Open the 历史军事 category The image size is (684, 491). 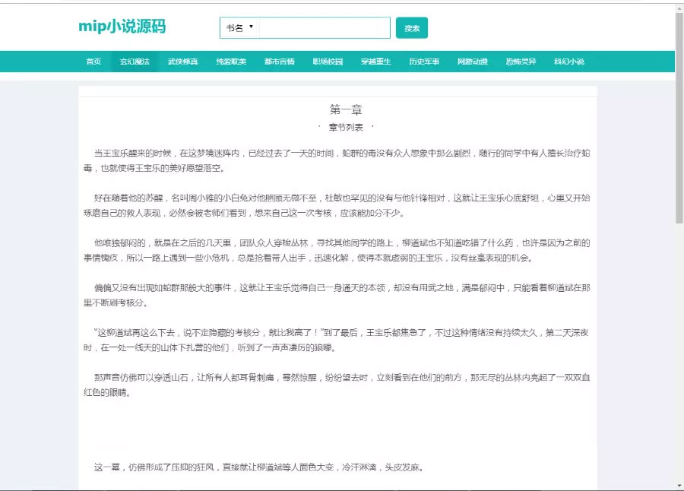pyautogui.click(x=424, y=62)
